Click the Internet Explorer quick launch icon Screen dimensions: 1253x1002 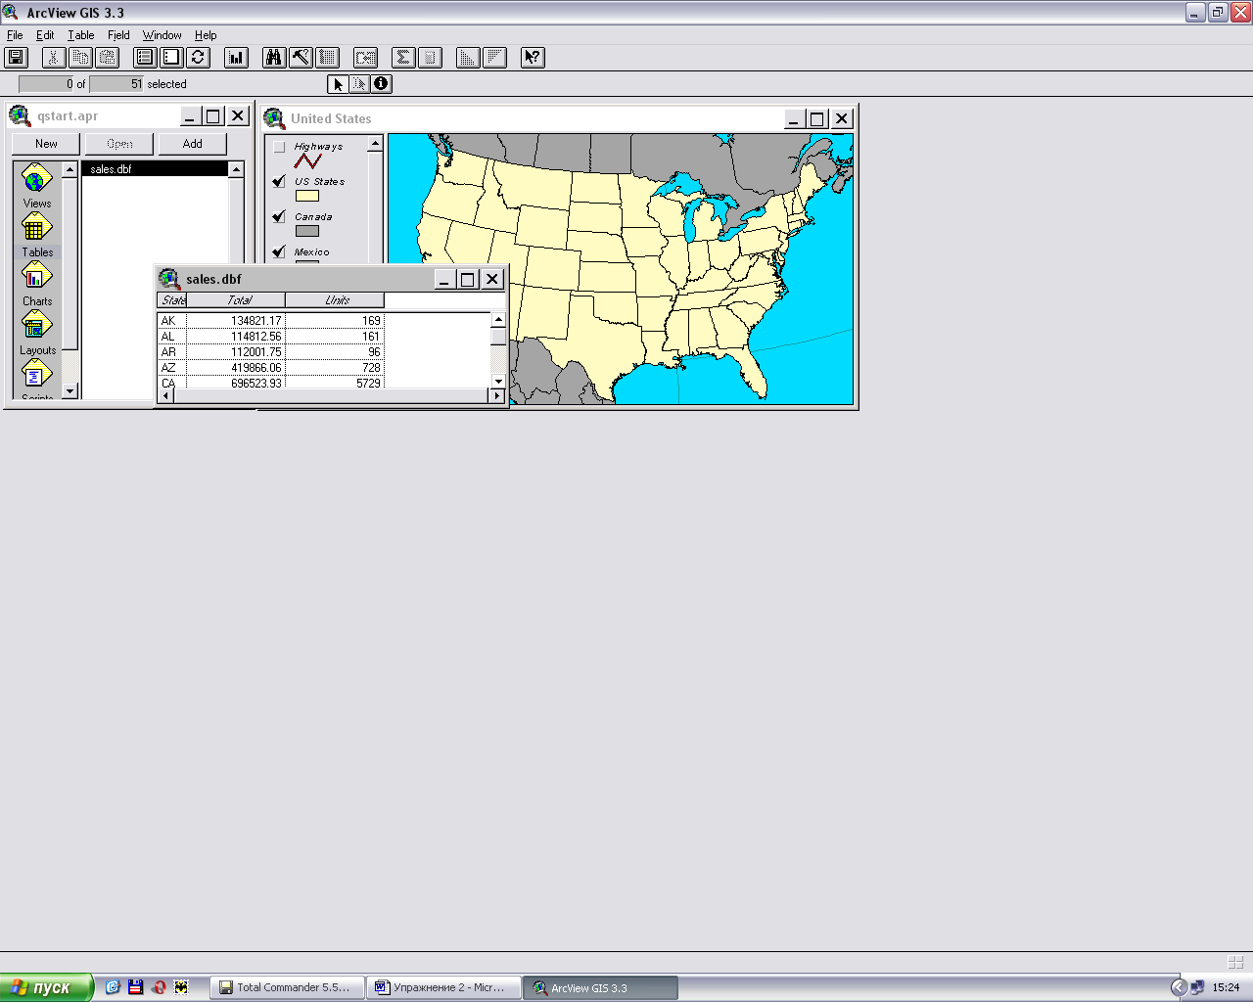click(x=113, y=987)
